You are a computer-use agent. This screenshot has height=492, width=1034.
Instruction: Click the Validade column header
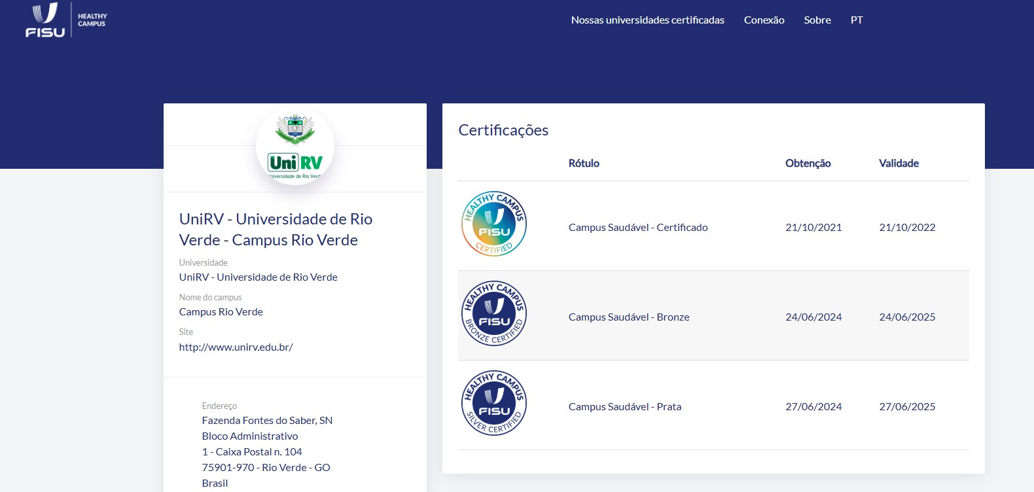click(899, 164)
